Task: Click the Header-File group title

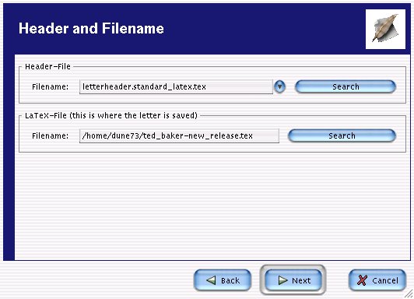Action: pyautogui.click(x=47, y=66)
